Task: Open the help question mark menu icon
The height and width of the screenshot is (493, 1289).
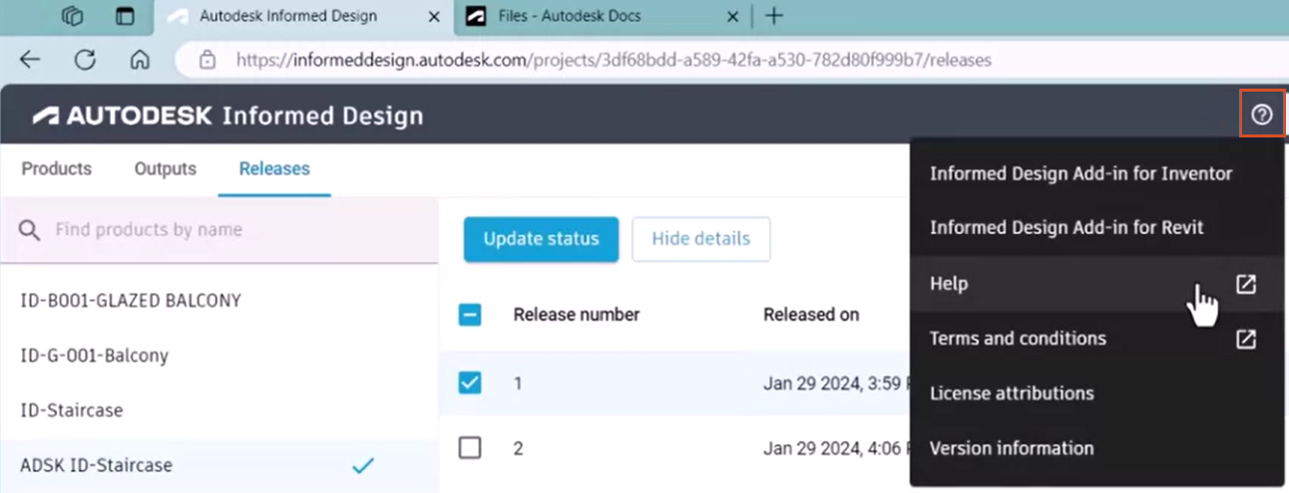Action: coord(1262,115)
